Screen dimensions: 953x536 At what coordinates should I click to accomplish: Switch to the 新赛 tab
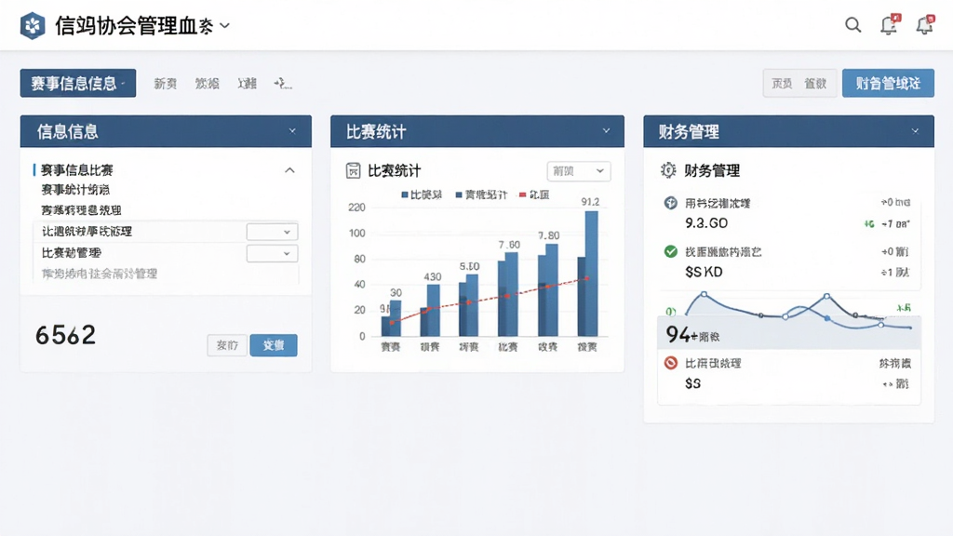pos(166,83)
